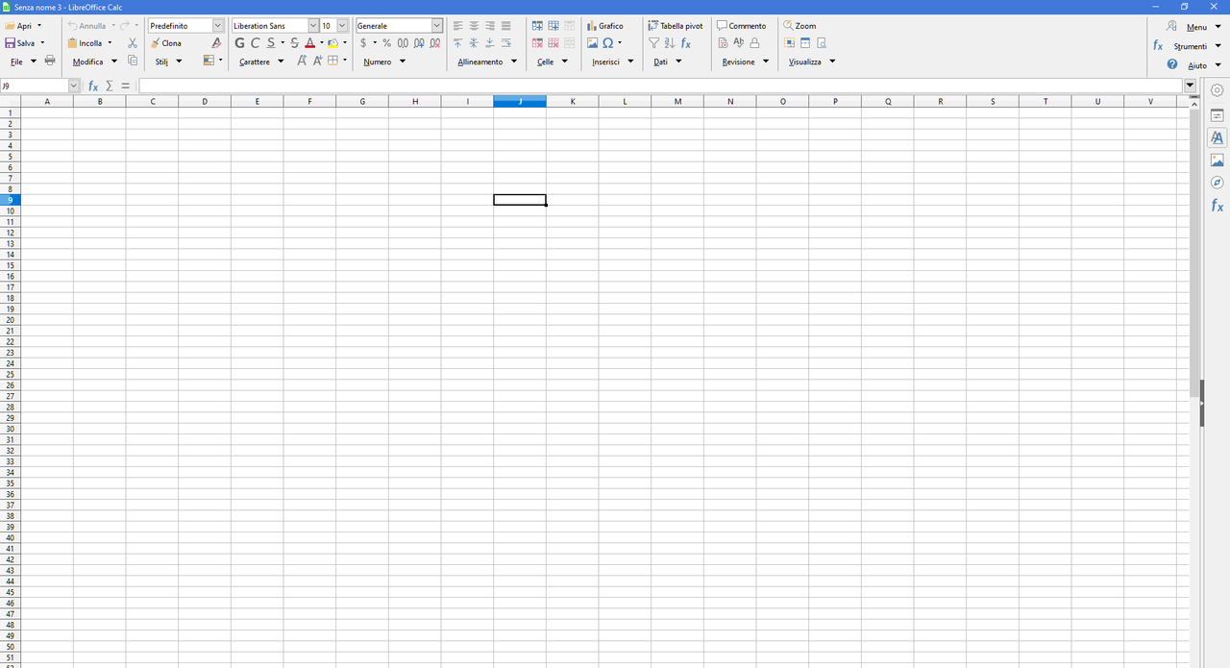Click the Grafico button
Viewport: 1230px width, 668px height.
coord(605,26)
